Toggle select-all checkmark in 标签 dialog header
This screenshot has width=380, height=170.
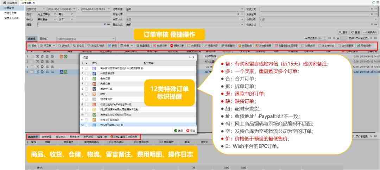[87, 63]
